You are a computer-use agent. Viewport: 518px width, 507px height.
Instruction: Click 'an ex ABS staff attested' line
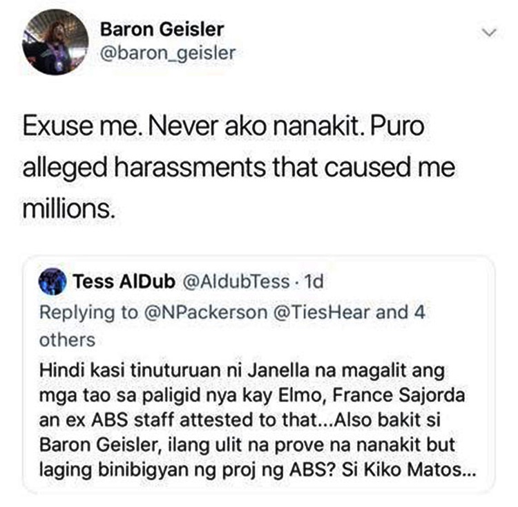(240, 420)
